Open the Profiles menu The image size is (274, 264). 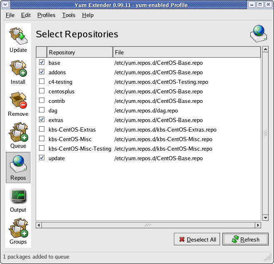pyautogui.click(x=46, y=15)
